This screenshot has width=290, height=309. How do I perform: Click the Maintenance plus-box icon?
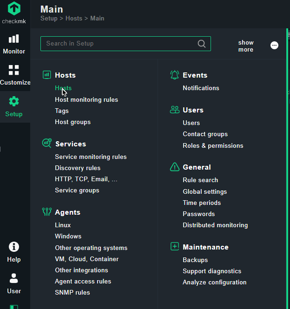point(175,247)
